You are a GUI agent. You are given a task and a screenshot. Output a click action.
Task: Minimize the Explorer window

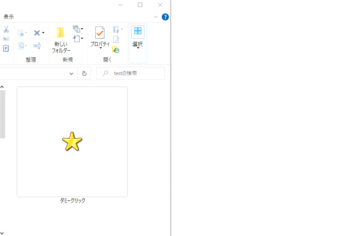[x=121, y=5]
